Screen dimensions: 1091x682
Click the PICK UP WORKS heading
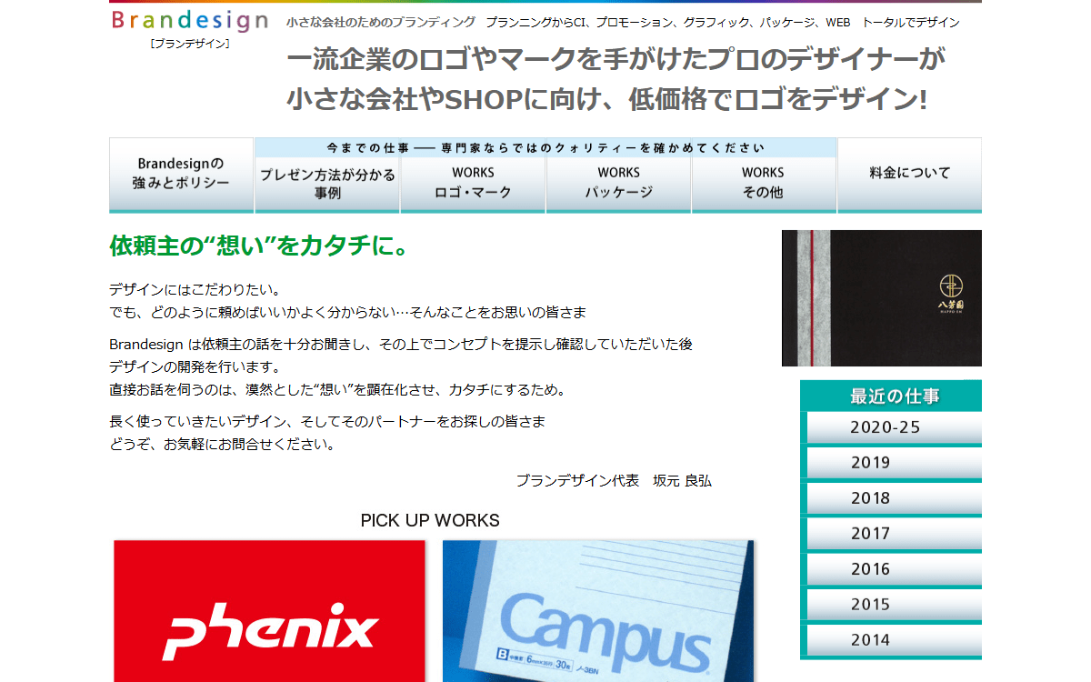(430, 521)
